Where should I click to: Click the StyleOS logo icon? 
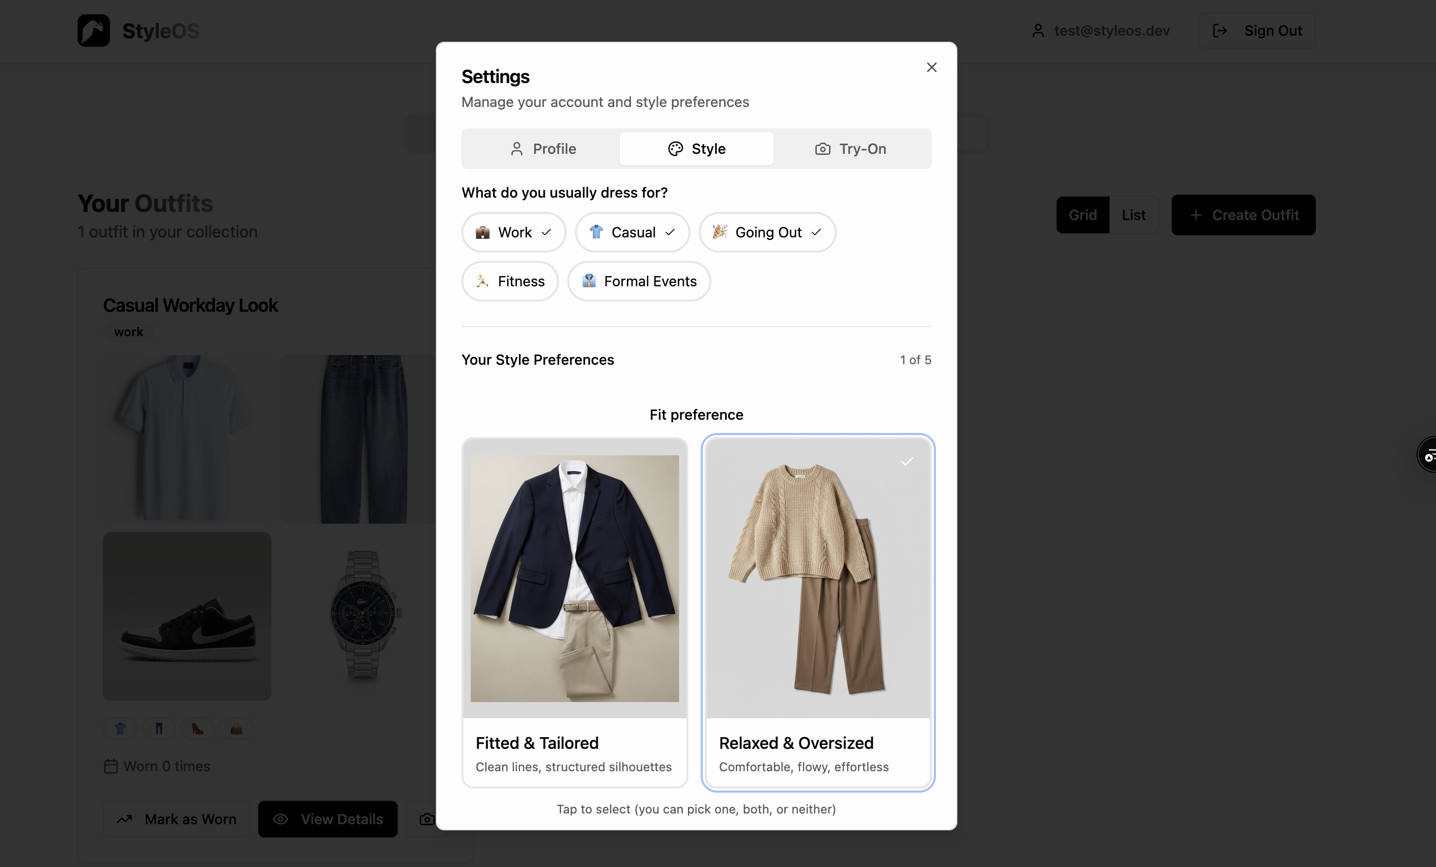[94, 31]
